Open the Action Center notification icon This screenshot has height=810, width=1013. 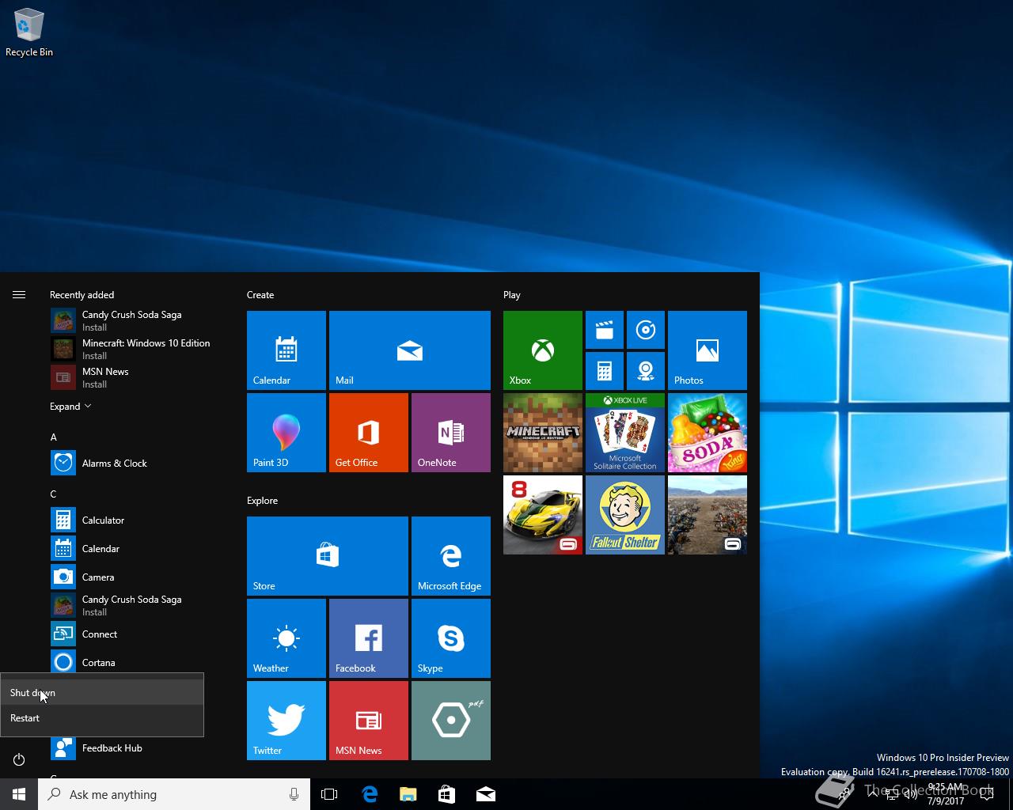(987, 794)
